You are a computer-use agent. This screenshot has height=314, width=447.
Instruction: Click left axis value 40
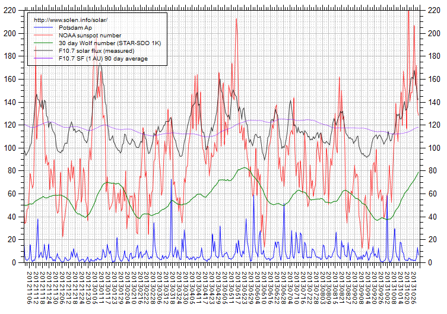click(x=12, y=217)
